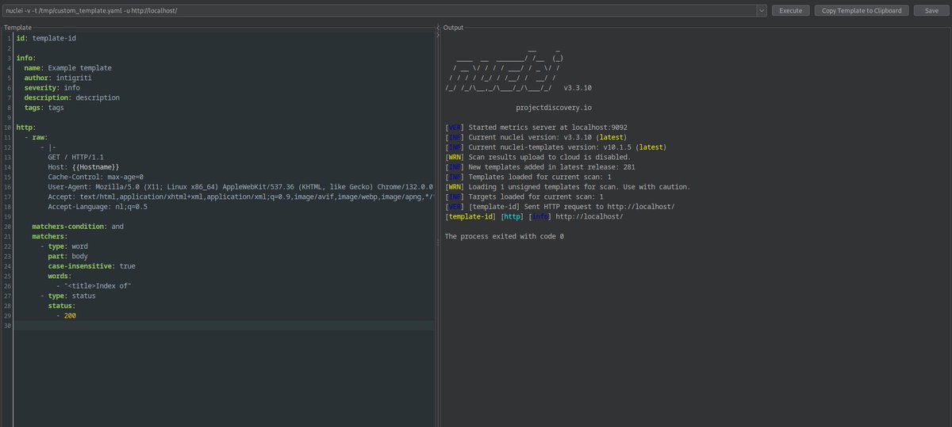This screenshot has width=952, height=427.
Task: Click the 'GET / HTTP/1.1' line
Action: coord(75,157)
